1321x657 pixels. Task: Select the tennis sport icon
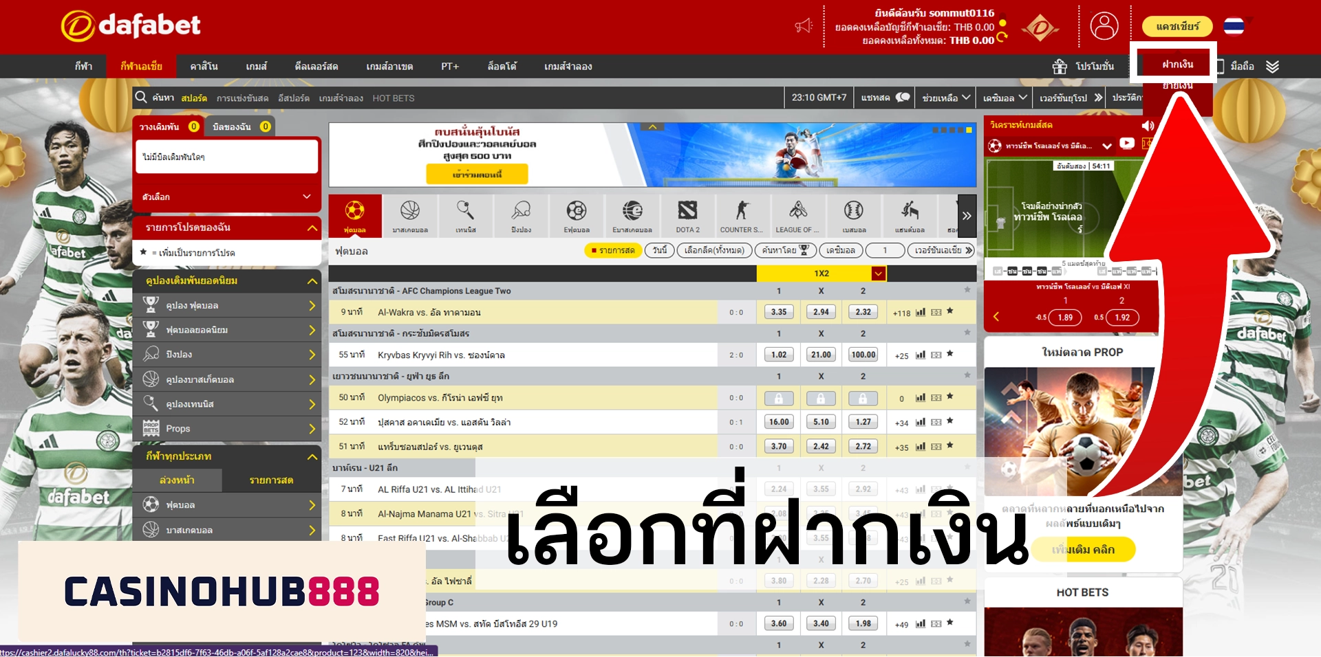pyautogui.click(x=466, y=216)
